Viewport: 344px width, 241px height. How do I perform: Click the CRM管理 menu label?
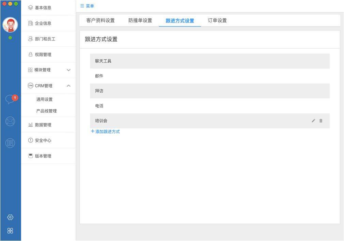click(44, 86)
